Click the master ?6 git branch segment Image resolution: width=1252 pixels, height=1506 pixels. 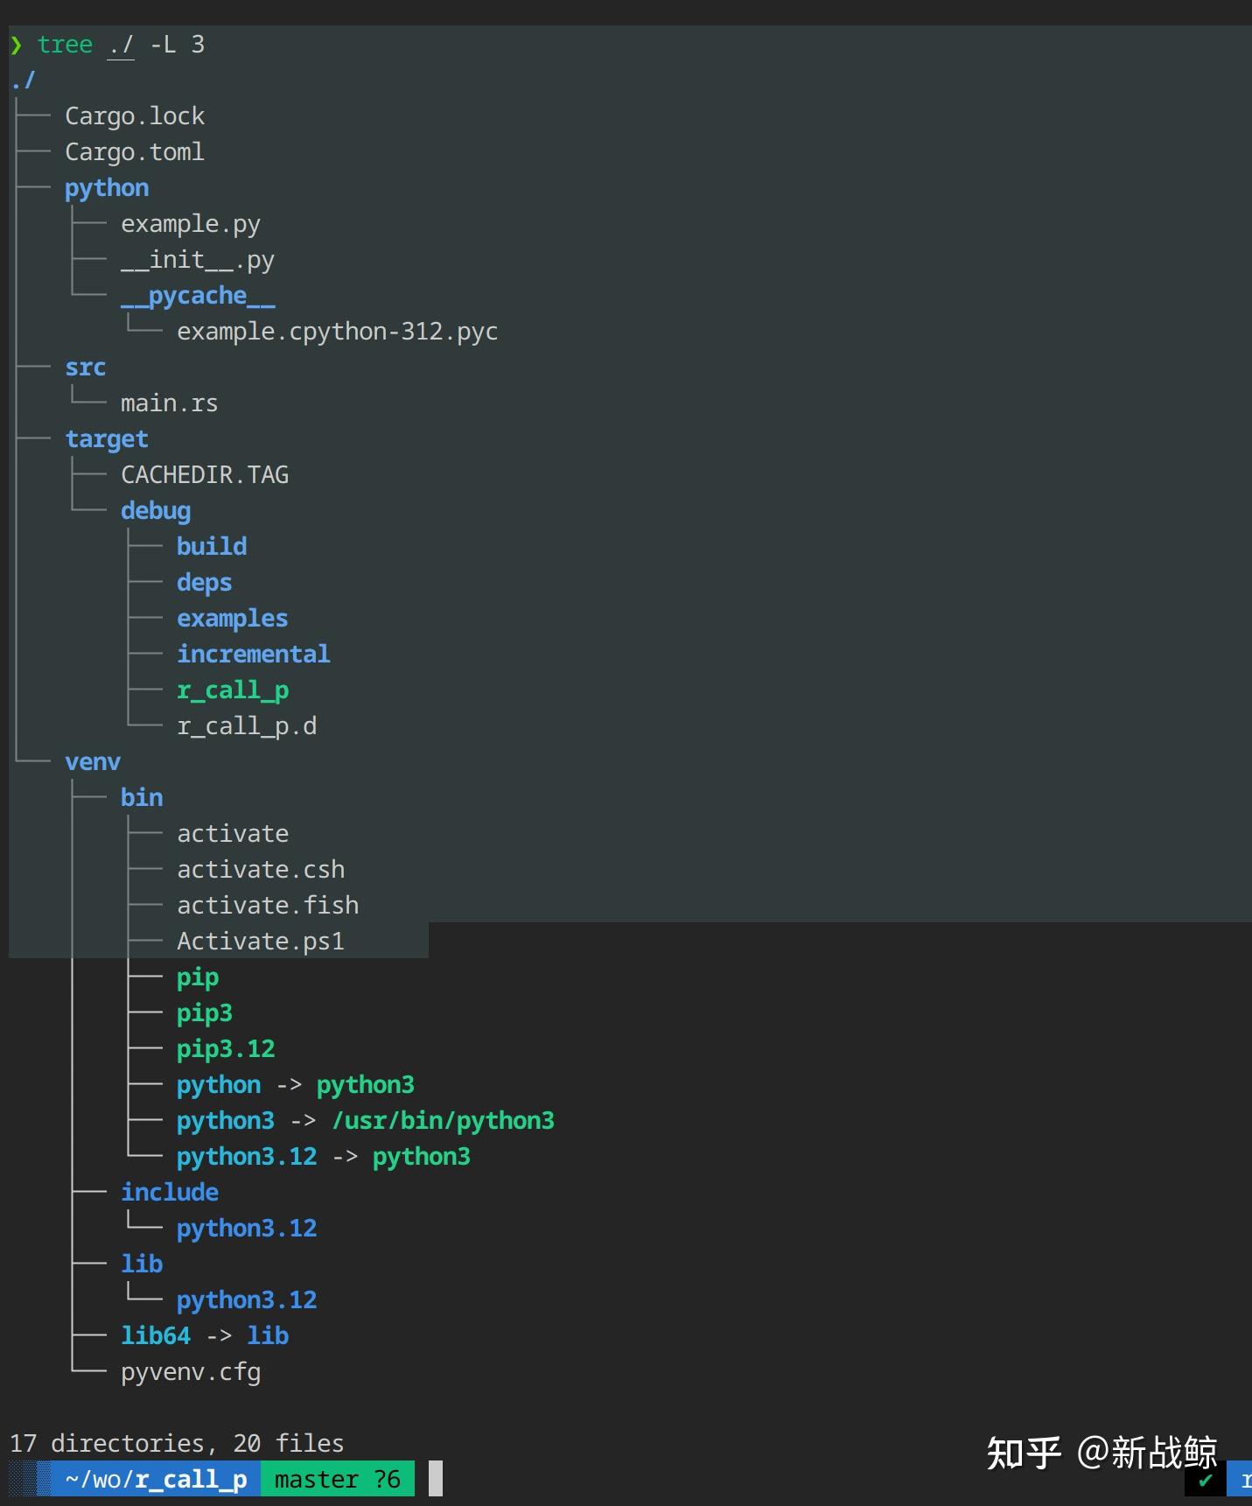337,1479
